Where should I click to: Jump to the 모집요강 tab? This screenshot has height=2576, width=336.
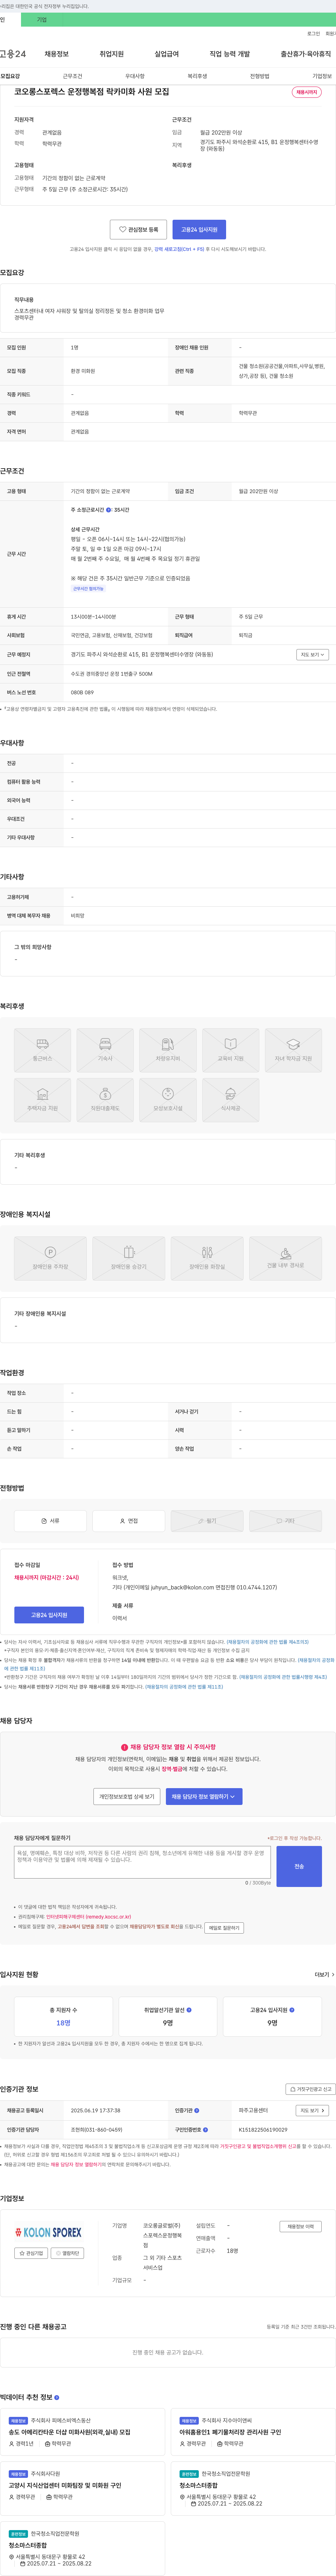click(10, 76)
